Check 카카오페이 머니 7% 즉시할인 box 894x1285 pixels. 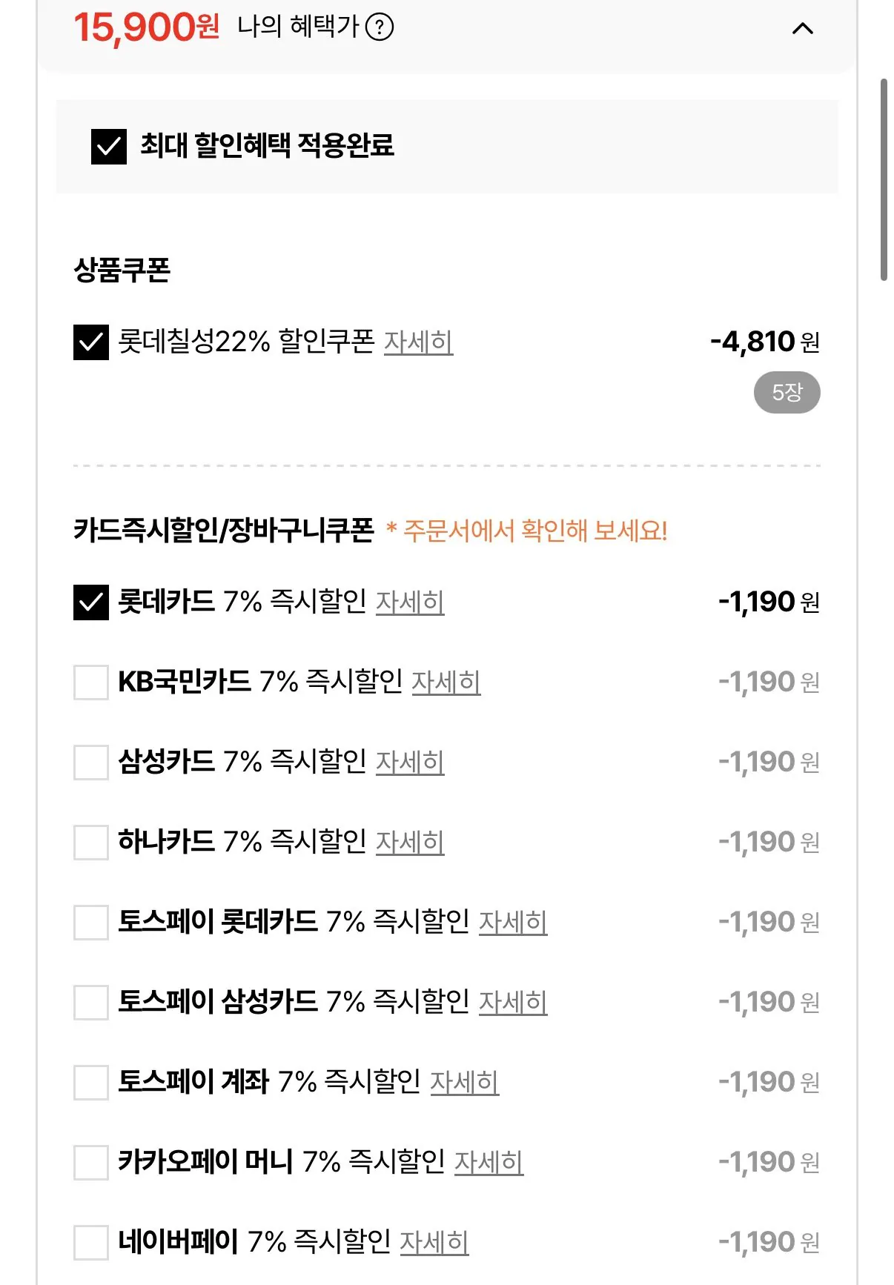[91, 1163]
